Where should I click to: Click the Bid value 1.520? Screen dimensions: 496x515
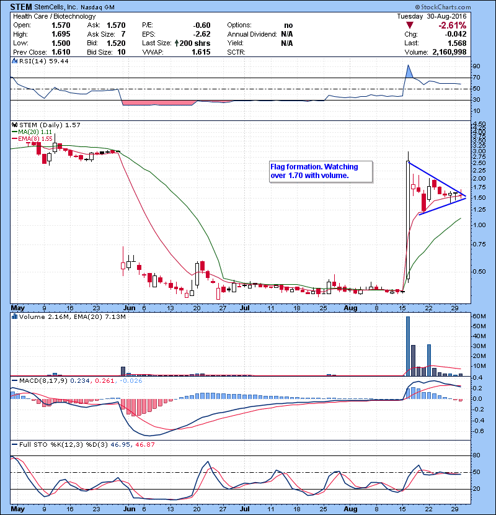click(x=116, y=43)
